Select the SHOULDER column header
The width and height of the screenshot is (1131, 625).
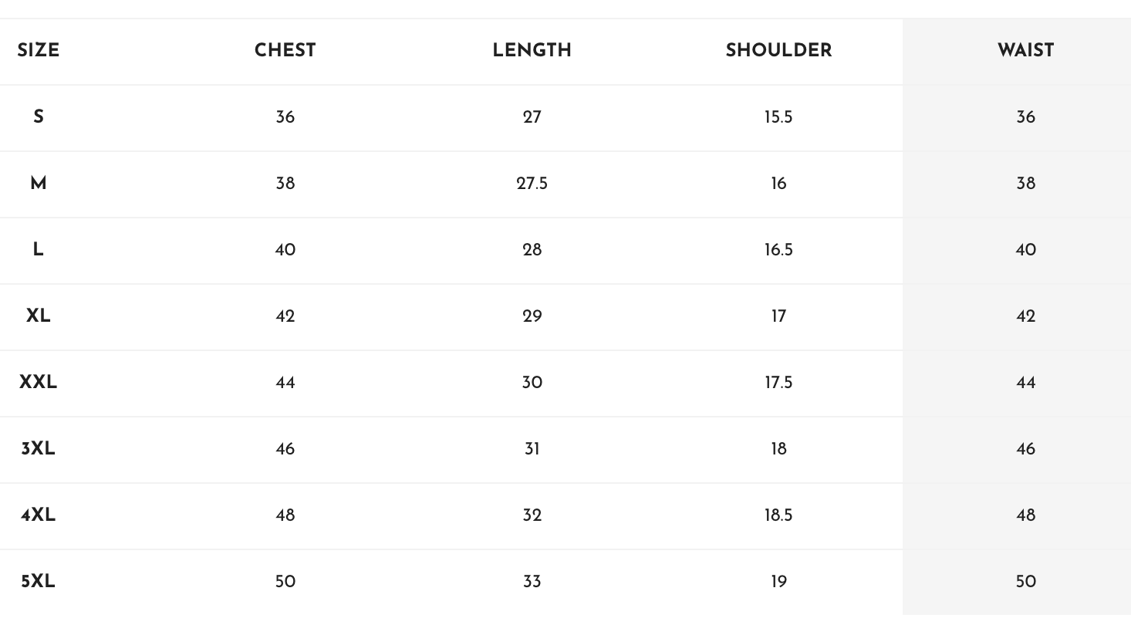pyautogui.click(x=778, y=51)
